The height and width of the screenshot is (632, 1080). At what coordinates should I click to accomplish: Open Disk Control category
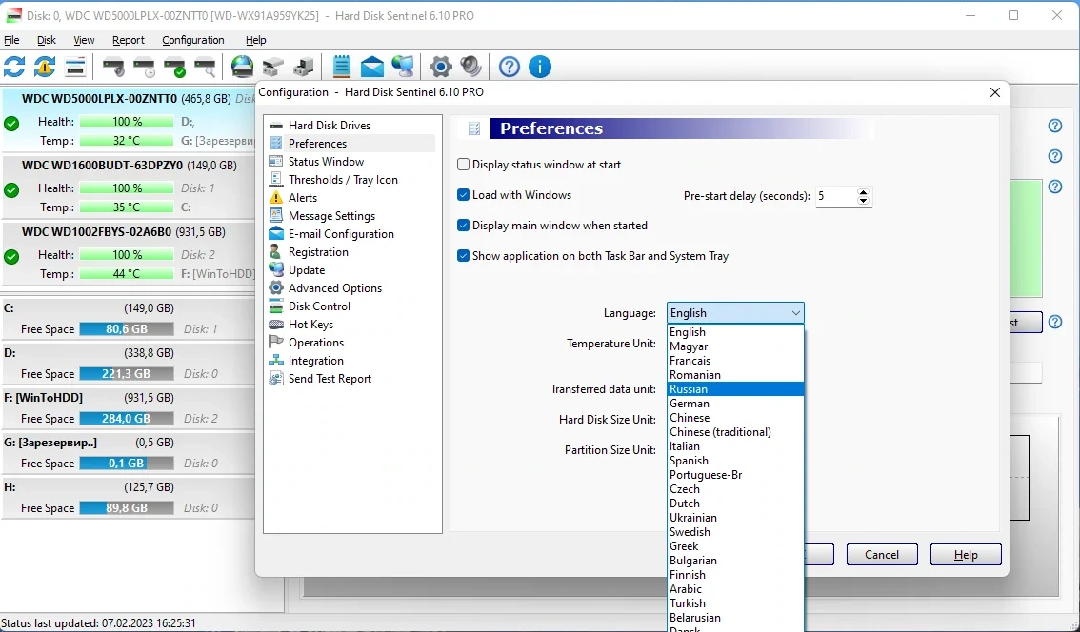tap(319, 306)
